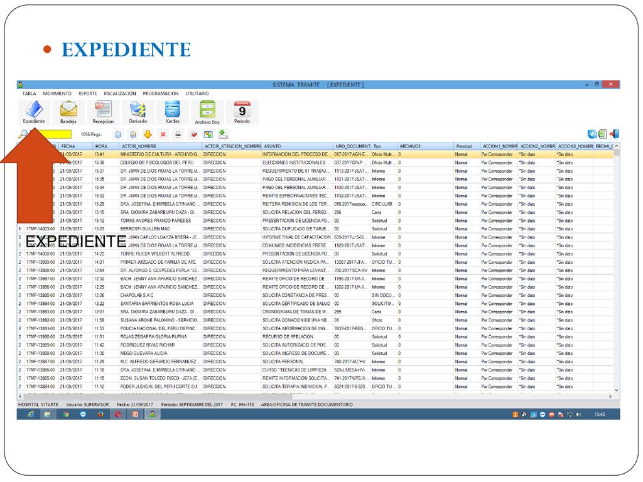The width and height of the screenshot is (643, 482).
Task: Open the Kardex drawer icon
Action: 173,112
